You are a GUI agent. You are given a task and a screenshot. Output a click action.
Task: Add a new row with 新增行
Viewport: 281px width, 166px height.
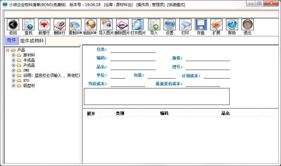coord(44,24)
